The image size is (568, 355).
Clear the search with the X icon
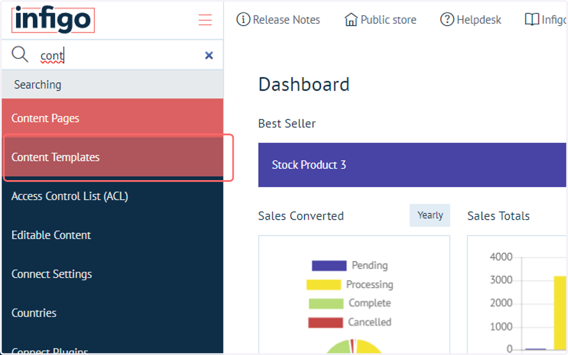pos(209,55)
